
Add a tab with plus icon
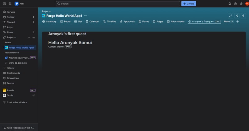point(237,21)
